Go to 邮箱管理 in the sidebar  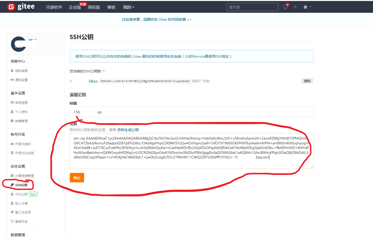coord(21,121)
